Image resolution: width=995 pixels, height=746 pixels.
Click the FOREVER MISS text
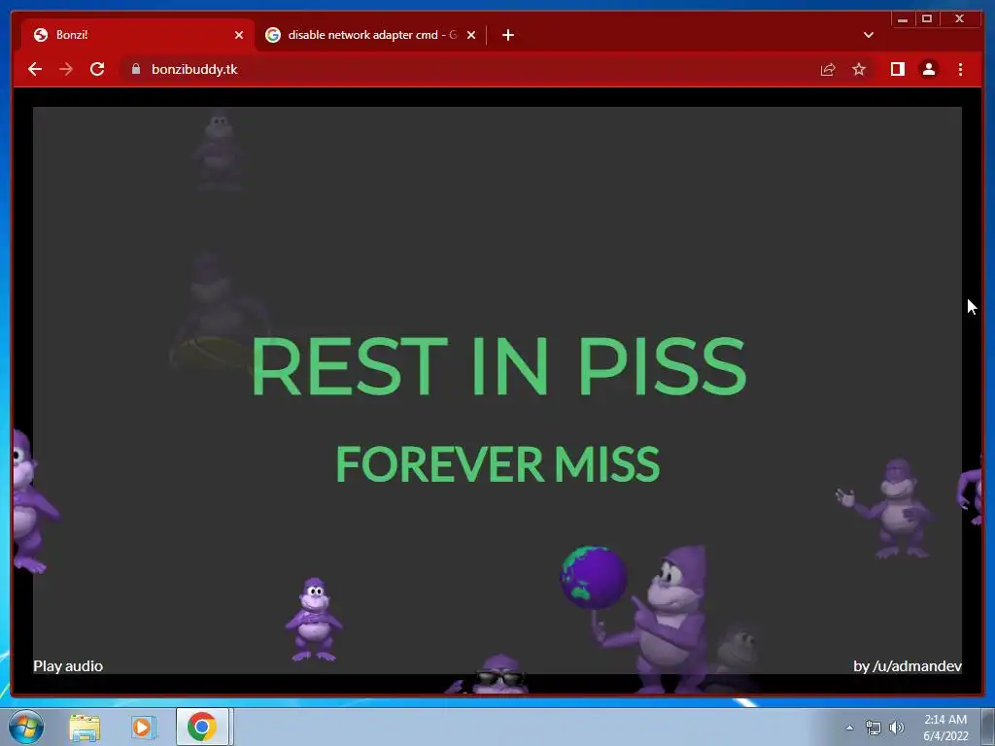click(x=498, y=463)
